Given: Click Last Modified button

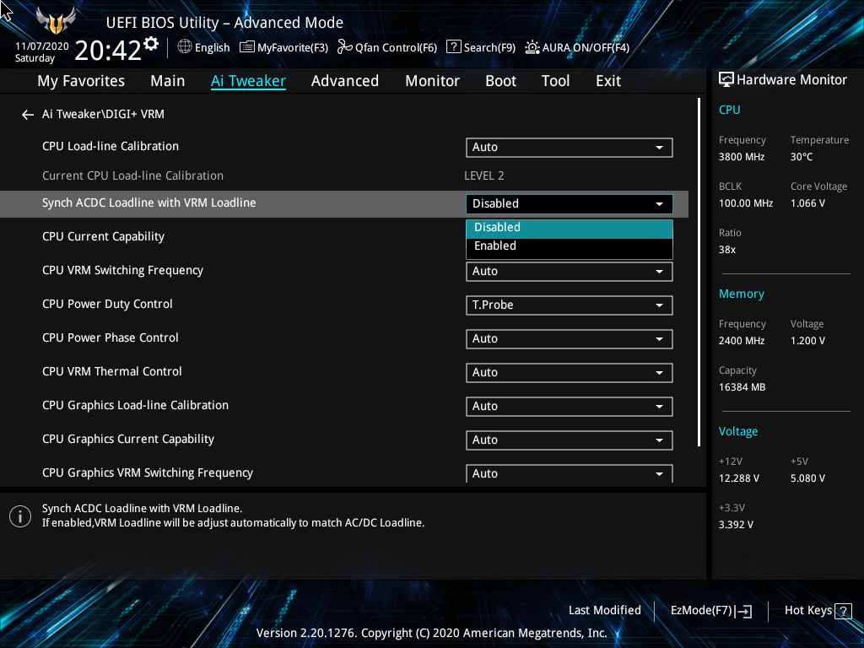Looking at the screenshot, I should [604, 611].
